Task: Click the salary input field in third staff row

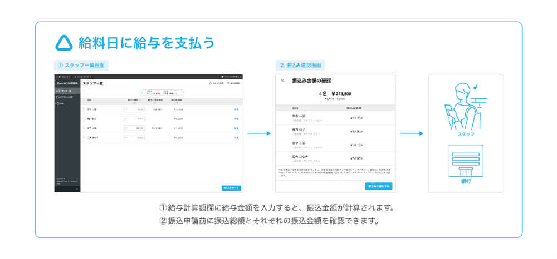Action: tap(134, 128)
